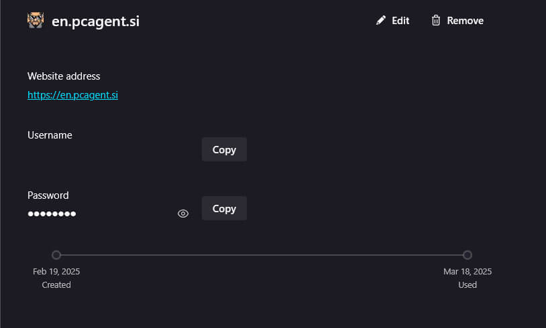Image resolution: width=546 pixels, height=328 pixels.
Task: Select the Created circle on the timeline
Action: pos(56,255)
